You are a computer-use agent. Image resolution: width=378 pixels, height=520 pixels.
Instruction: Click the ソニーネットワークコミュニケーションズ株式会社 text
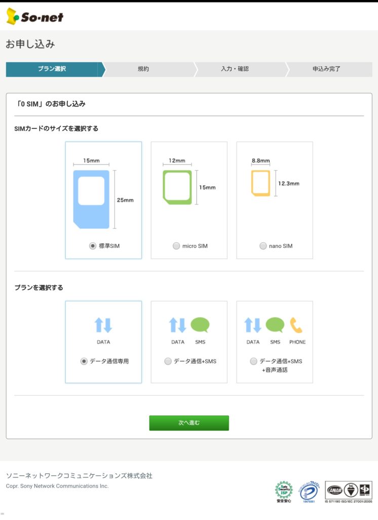click(x=79, y=475)
